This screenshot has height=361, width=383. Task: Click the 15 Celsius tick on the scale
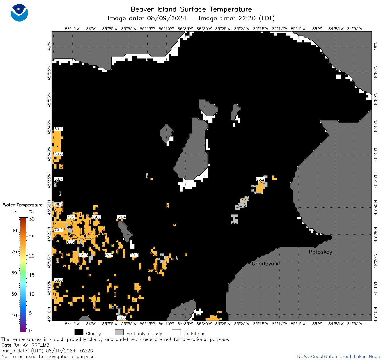pyautogui.click(x=32, y=275)
